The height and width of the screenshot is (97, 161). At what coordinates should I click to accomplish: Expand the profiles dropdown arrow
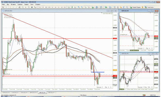click(112, 7)
